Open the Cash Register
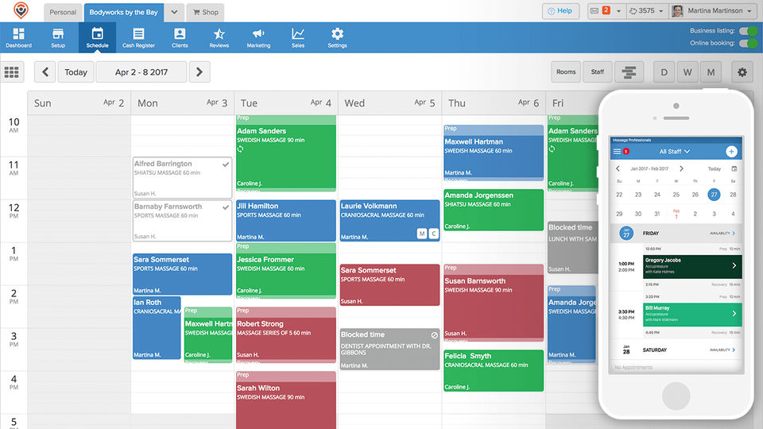 coord(138,37)
